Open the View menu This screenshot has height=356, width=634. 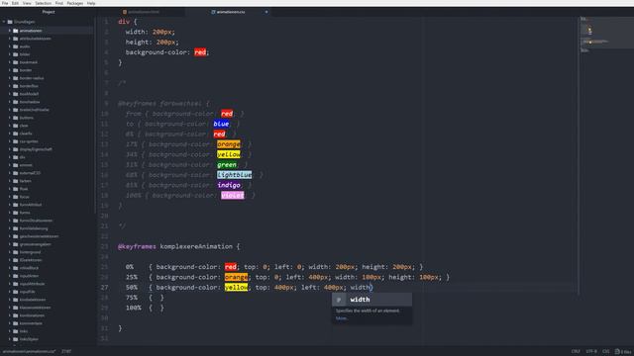click(x=27, y=3)
